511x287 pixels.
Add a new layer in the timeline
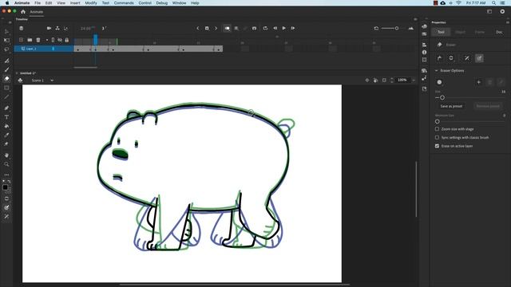click(x=22, y=40)
